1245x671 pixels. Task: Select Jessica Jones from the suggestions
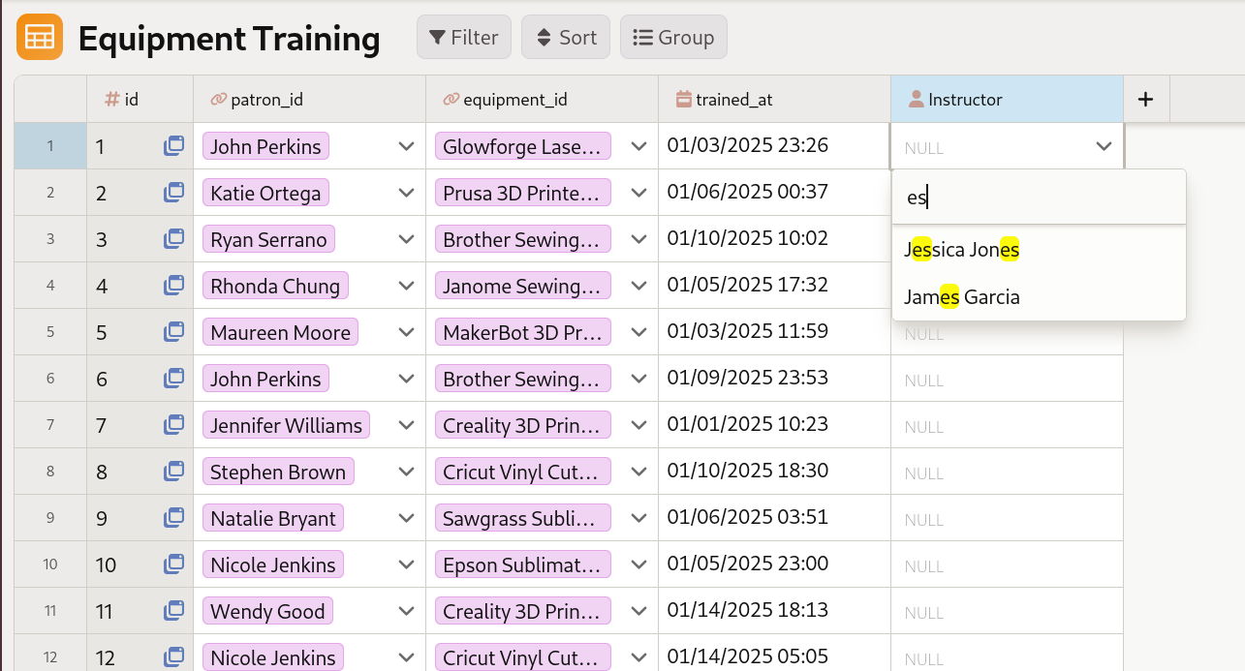(961, 249)
